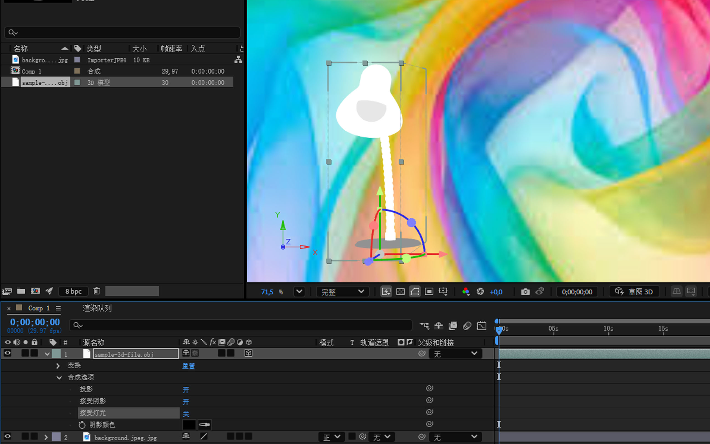Image resolution: width=710 pixels, height=444 pixels.
Task: Hide the sample-3d-file.obj layer
Action: [8, 353]
